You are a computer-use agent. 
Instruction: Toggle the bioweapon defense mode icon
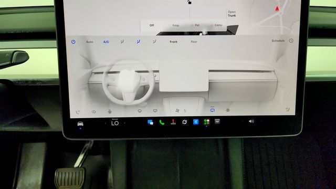[228, 110]
